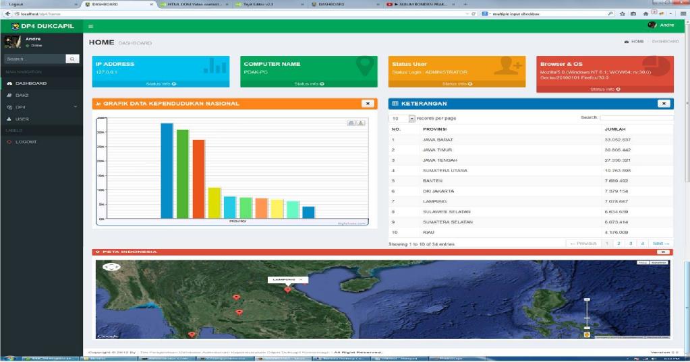This screenshot has width=690, height=362.
Task: Switch map to Satellite view
Action: point(658,263)
